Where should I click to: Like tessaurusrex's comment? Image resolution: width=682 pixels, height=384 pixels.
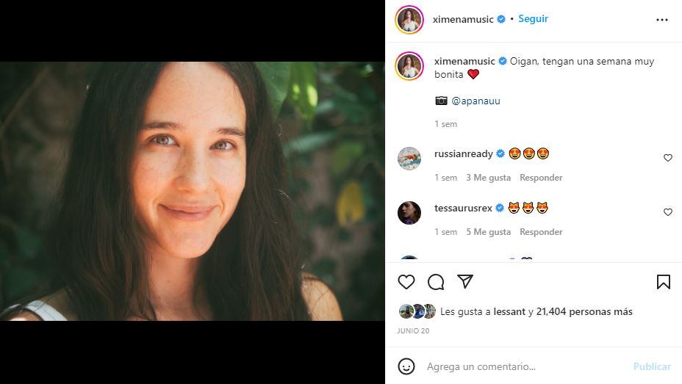667,212
